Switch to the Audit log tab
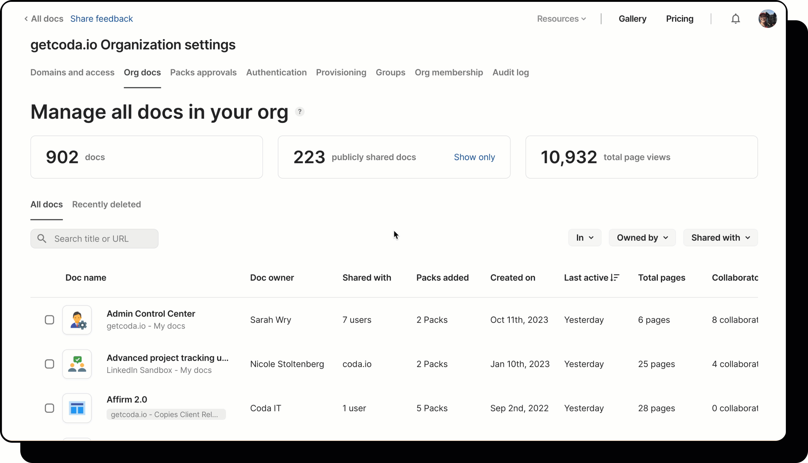 pyautogui.click(x=510, y=73)
